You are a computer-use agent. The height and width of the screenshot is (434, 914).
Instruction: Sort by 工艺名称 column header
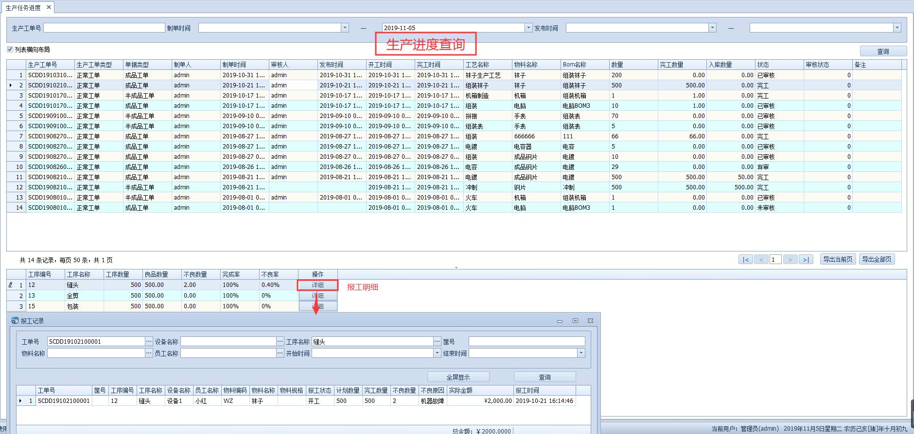click(x=488, y=65)
